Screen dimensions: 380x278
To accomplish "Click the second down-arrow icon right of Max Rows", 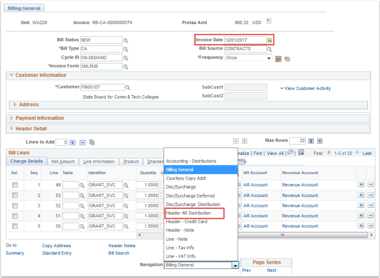I will (320, 141).
